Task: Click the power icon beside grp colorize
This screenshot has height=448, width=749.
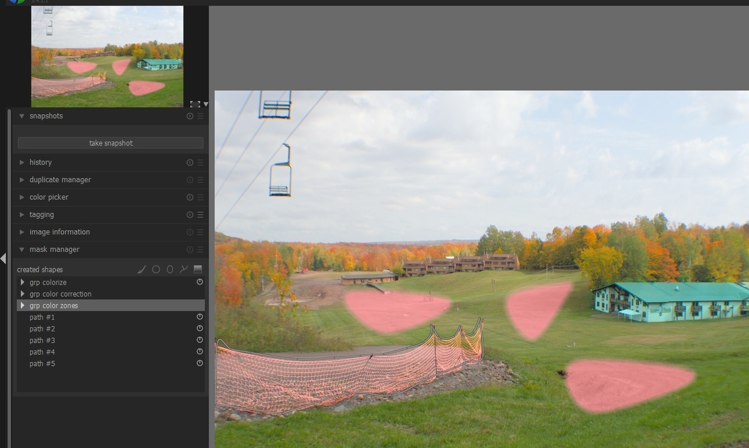Action: coord(200,282)
